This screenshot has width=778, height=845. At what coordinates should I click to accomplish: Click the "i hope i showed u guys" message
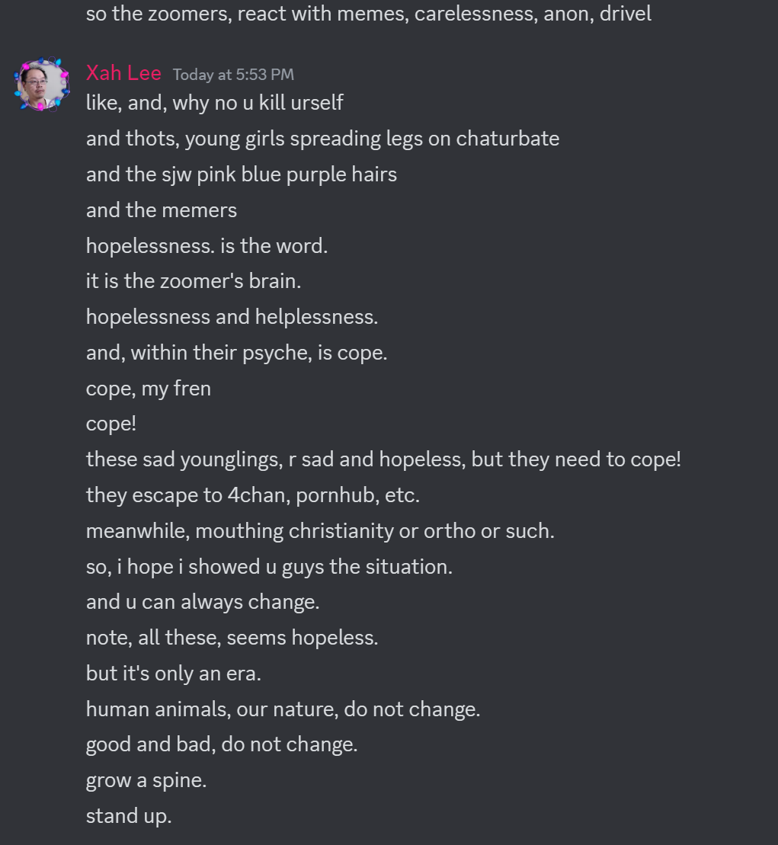pyautogui.click(x=269, y=567)
